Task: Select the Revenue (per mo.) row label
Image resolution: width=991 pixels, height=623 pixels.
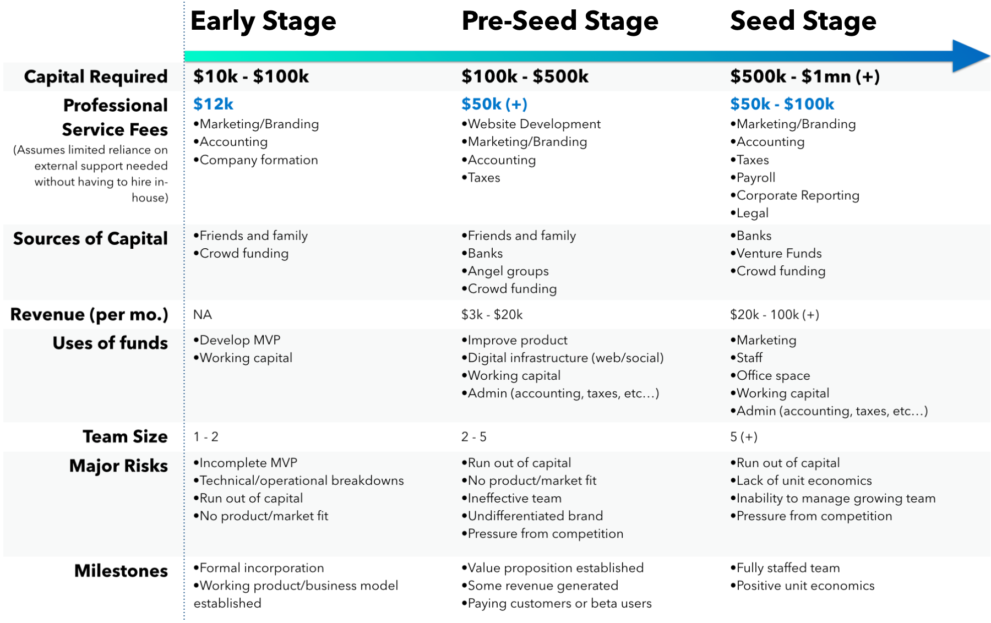Action: (89, 315)
